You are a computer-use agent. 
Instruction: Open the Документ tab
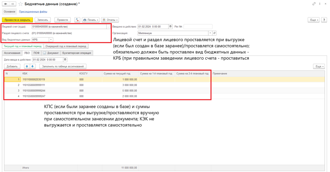coord(51,53)
